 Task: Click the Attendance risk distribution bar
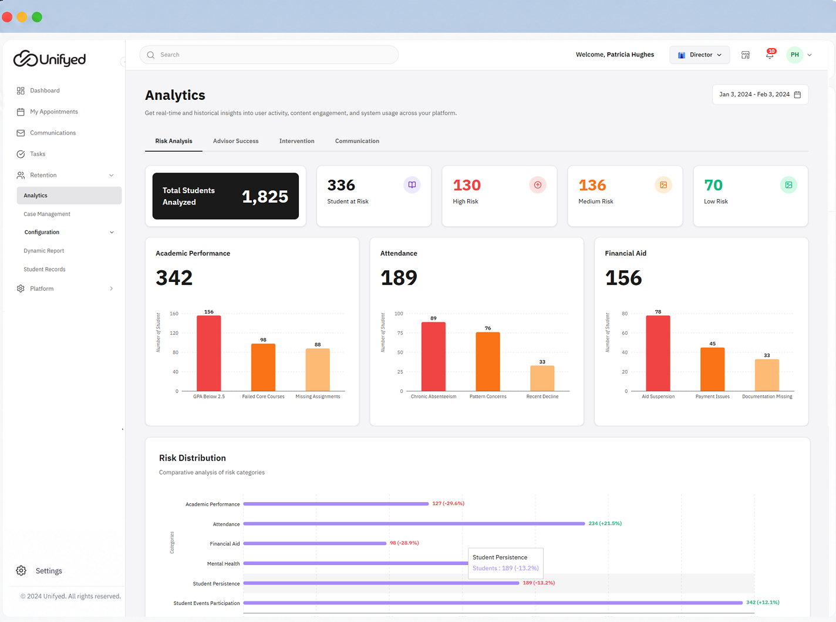tap(414, 523)
